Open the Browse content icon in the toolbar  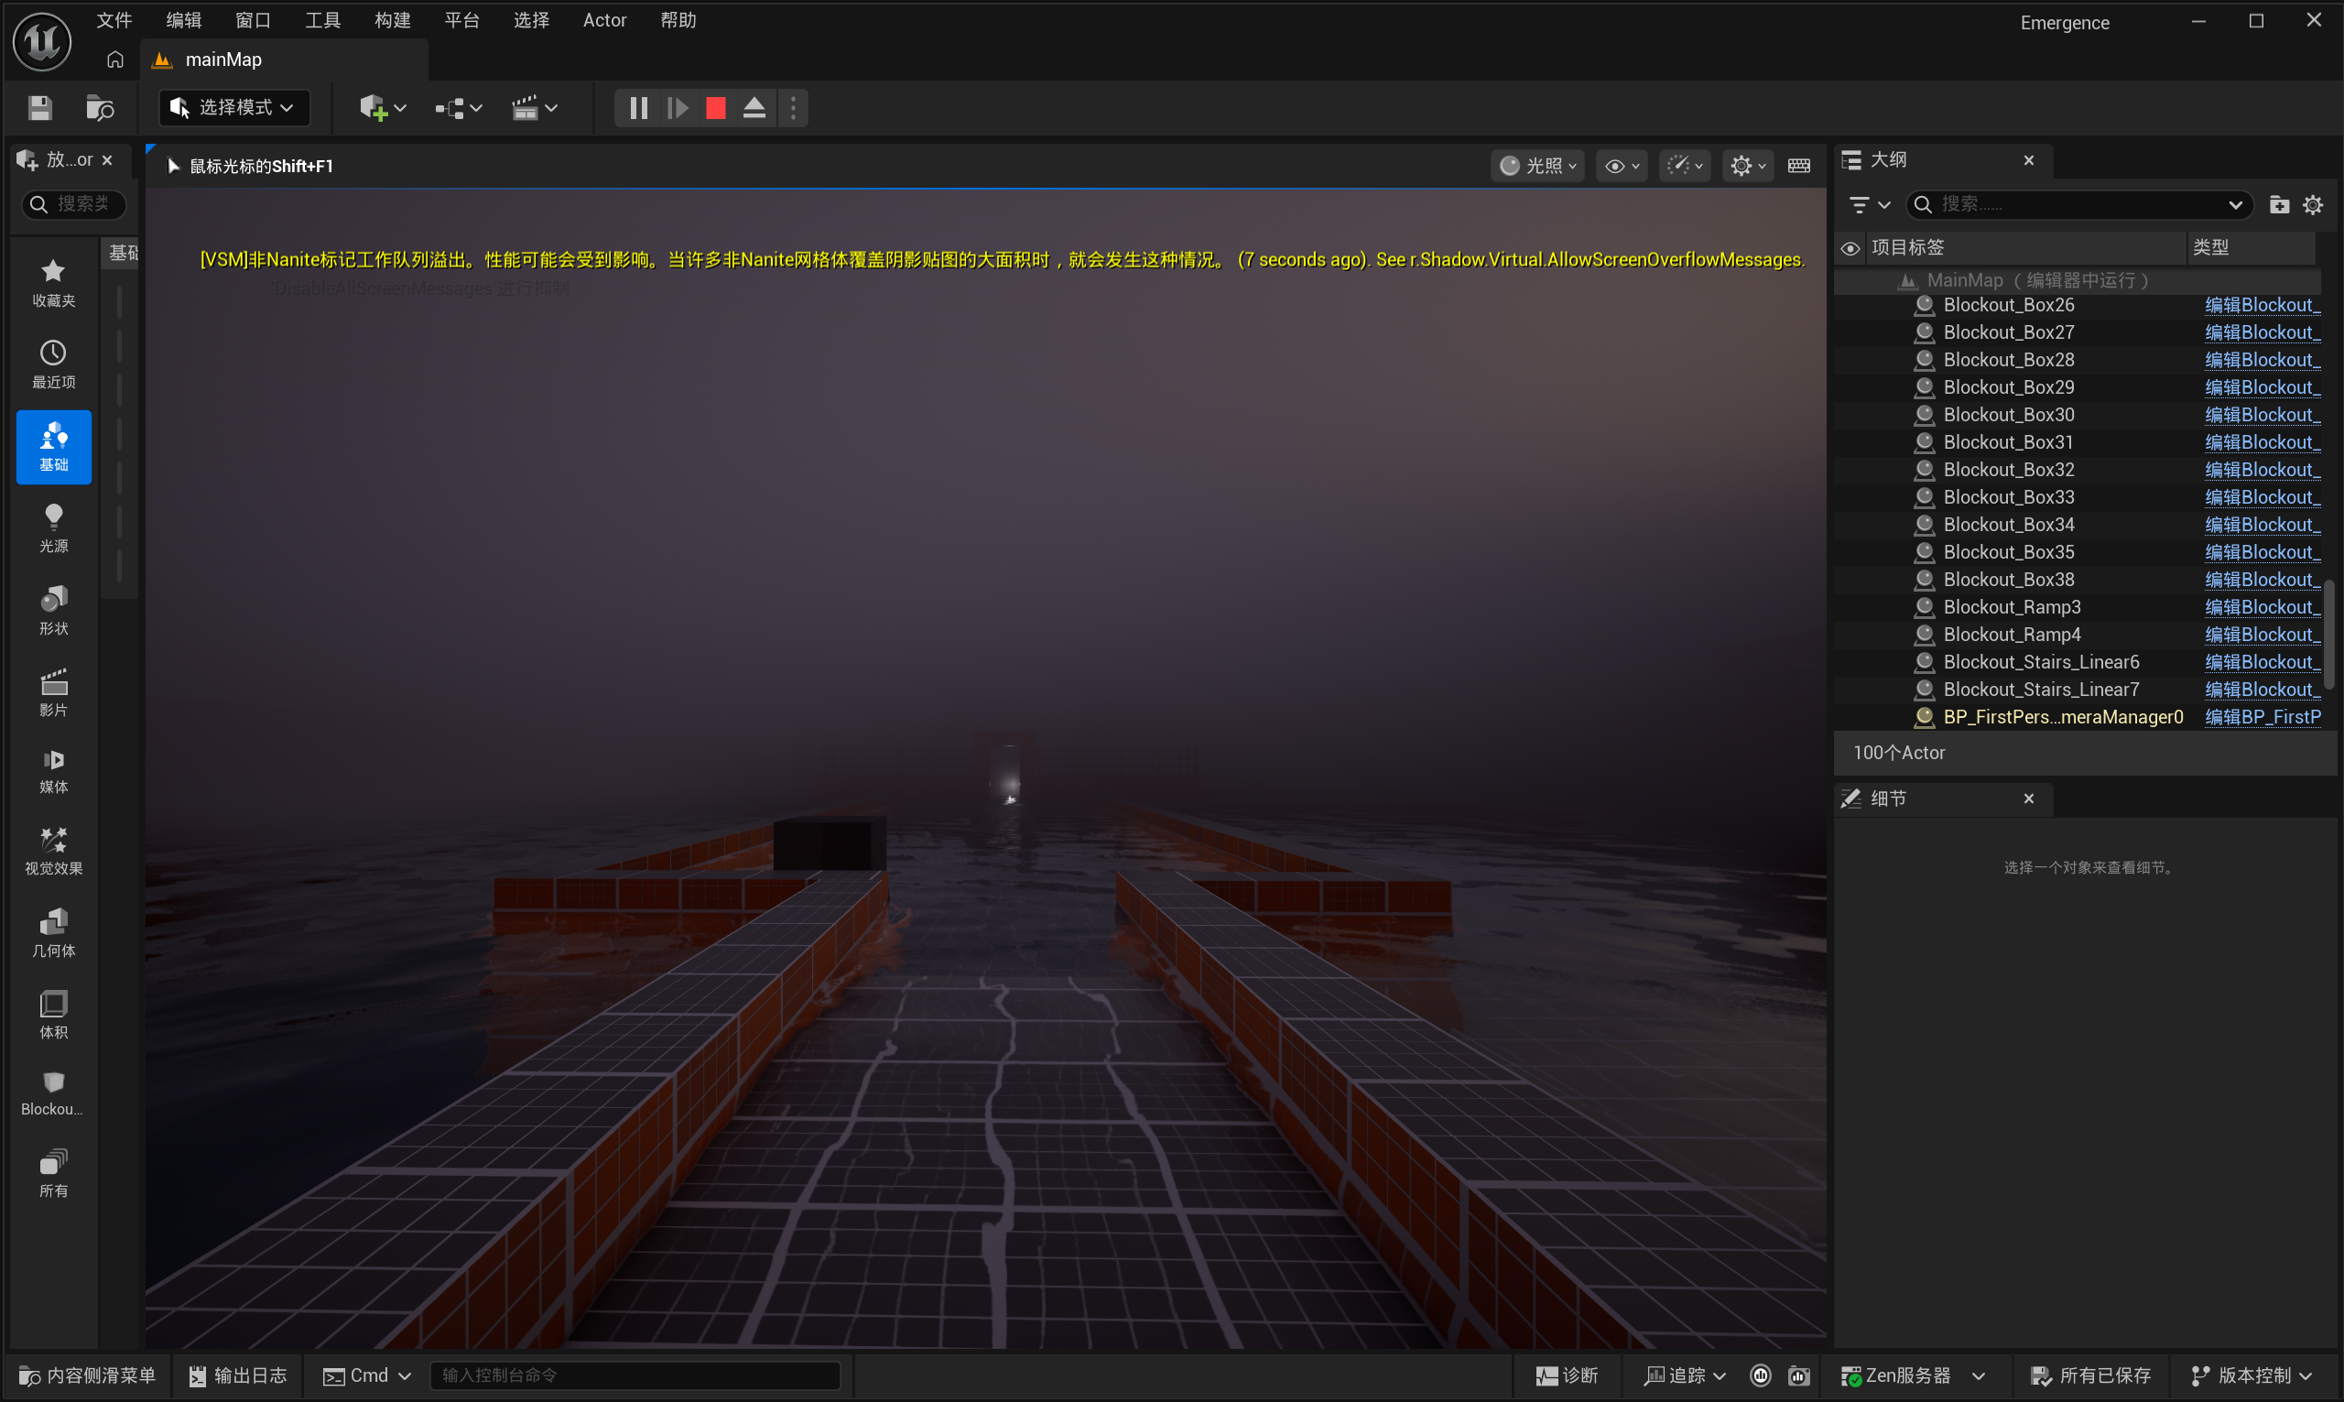pos(99,108)
